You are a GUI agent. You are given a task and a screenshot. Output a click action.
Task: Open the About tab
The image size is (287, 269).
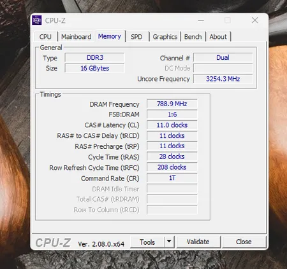(218, 37)
